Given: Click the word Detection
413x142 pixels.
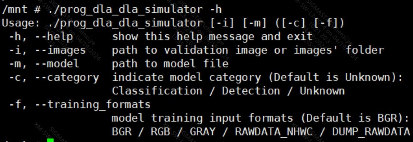Looking at the screenshot, I should pos(251,91).
